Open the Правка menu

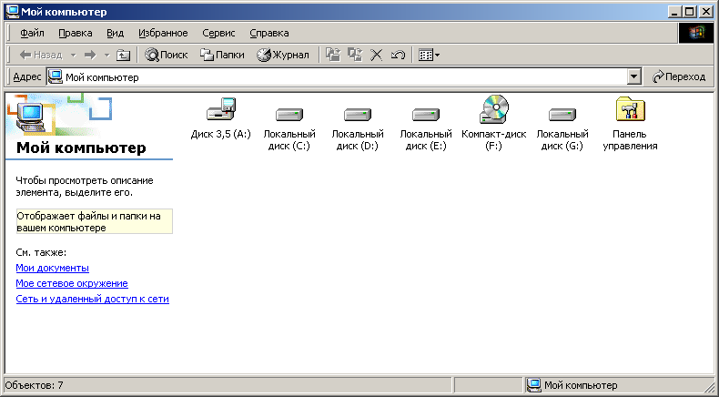(76, 33)
